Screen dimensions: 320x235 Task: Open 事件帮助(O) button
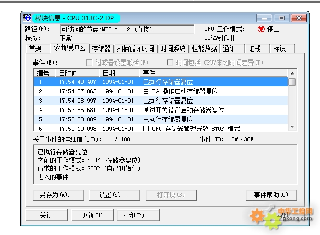point(271,195)
